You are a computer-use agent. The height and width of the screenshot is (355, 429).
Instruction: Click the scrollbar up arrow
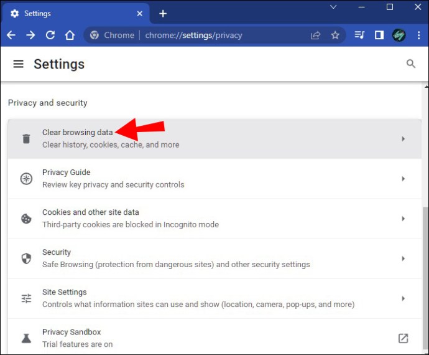[x=427, y=87]
